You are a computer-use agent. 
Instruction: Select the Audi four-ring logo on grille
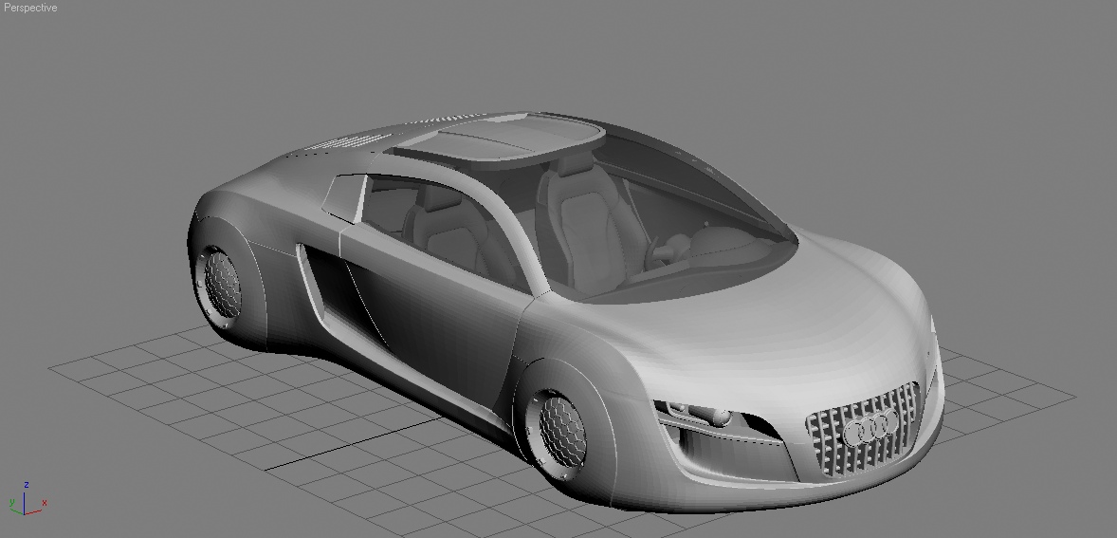[870, 429]
